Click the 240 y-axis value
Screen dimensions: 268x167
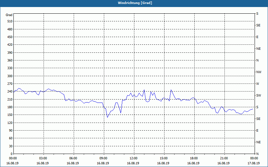point(10,92)
